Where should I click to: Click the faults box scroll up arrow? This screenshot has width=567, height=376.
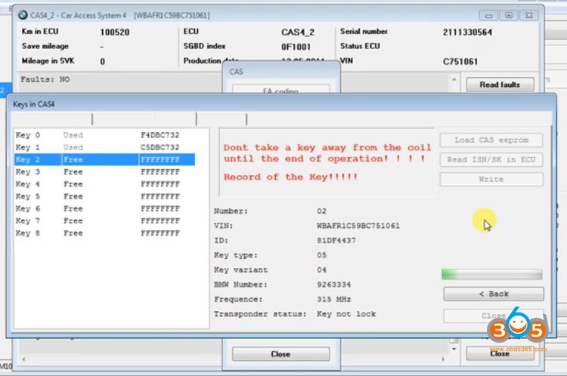tap(454, 79)
